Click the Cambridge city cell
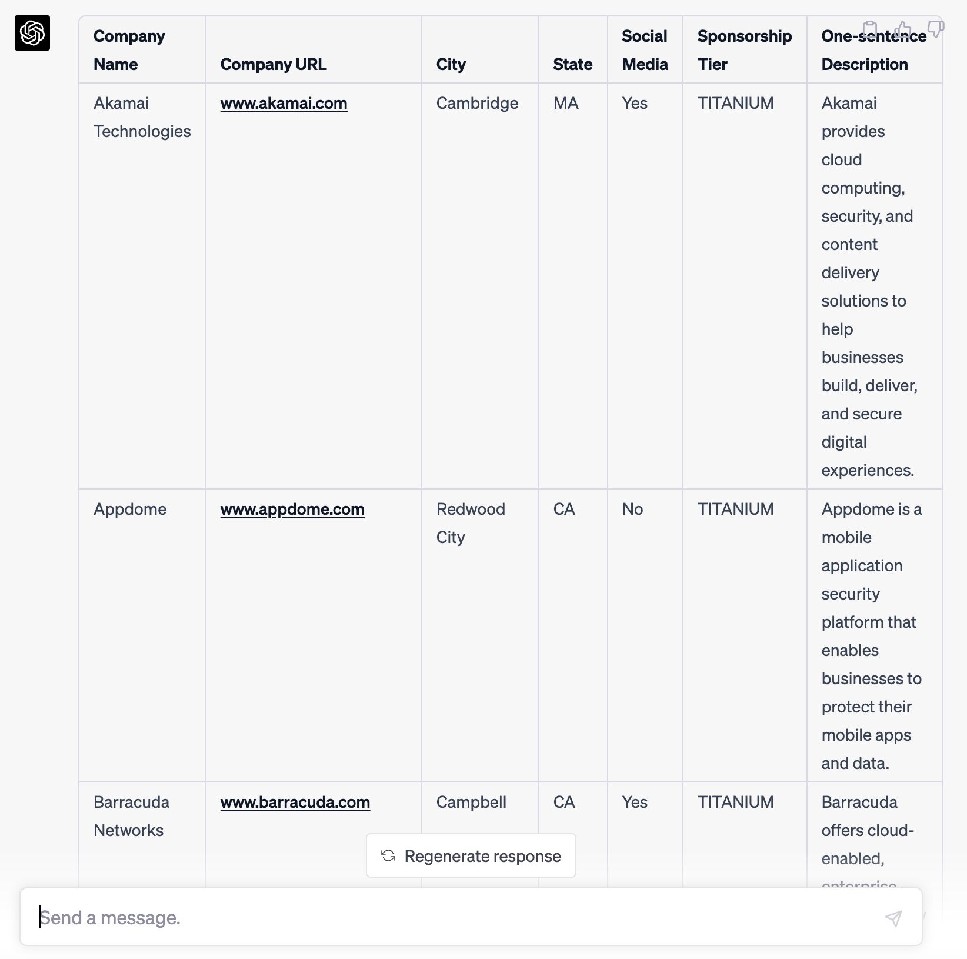Image resolution: width=967 pixels, height=959 pixels. tap(477, 104)
